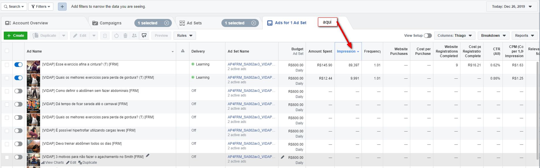540x168 pixels.
Task: Open the Rules dropdown menu
Action: pyautogui.click(x=185, y=36)
